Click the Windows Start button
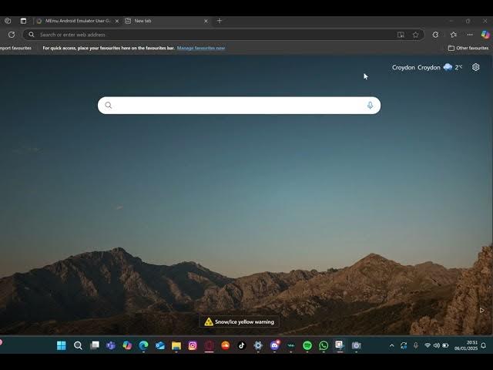The image size is (493, 370). point(61,345)
